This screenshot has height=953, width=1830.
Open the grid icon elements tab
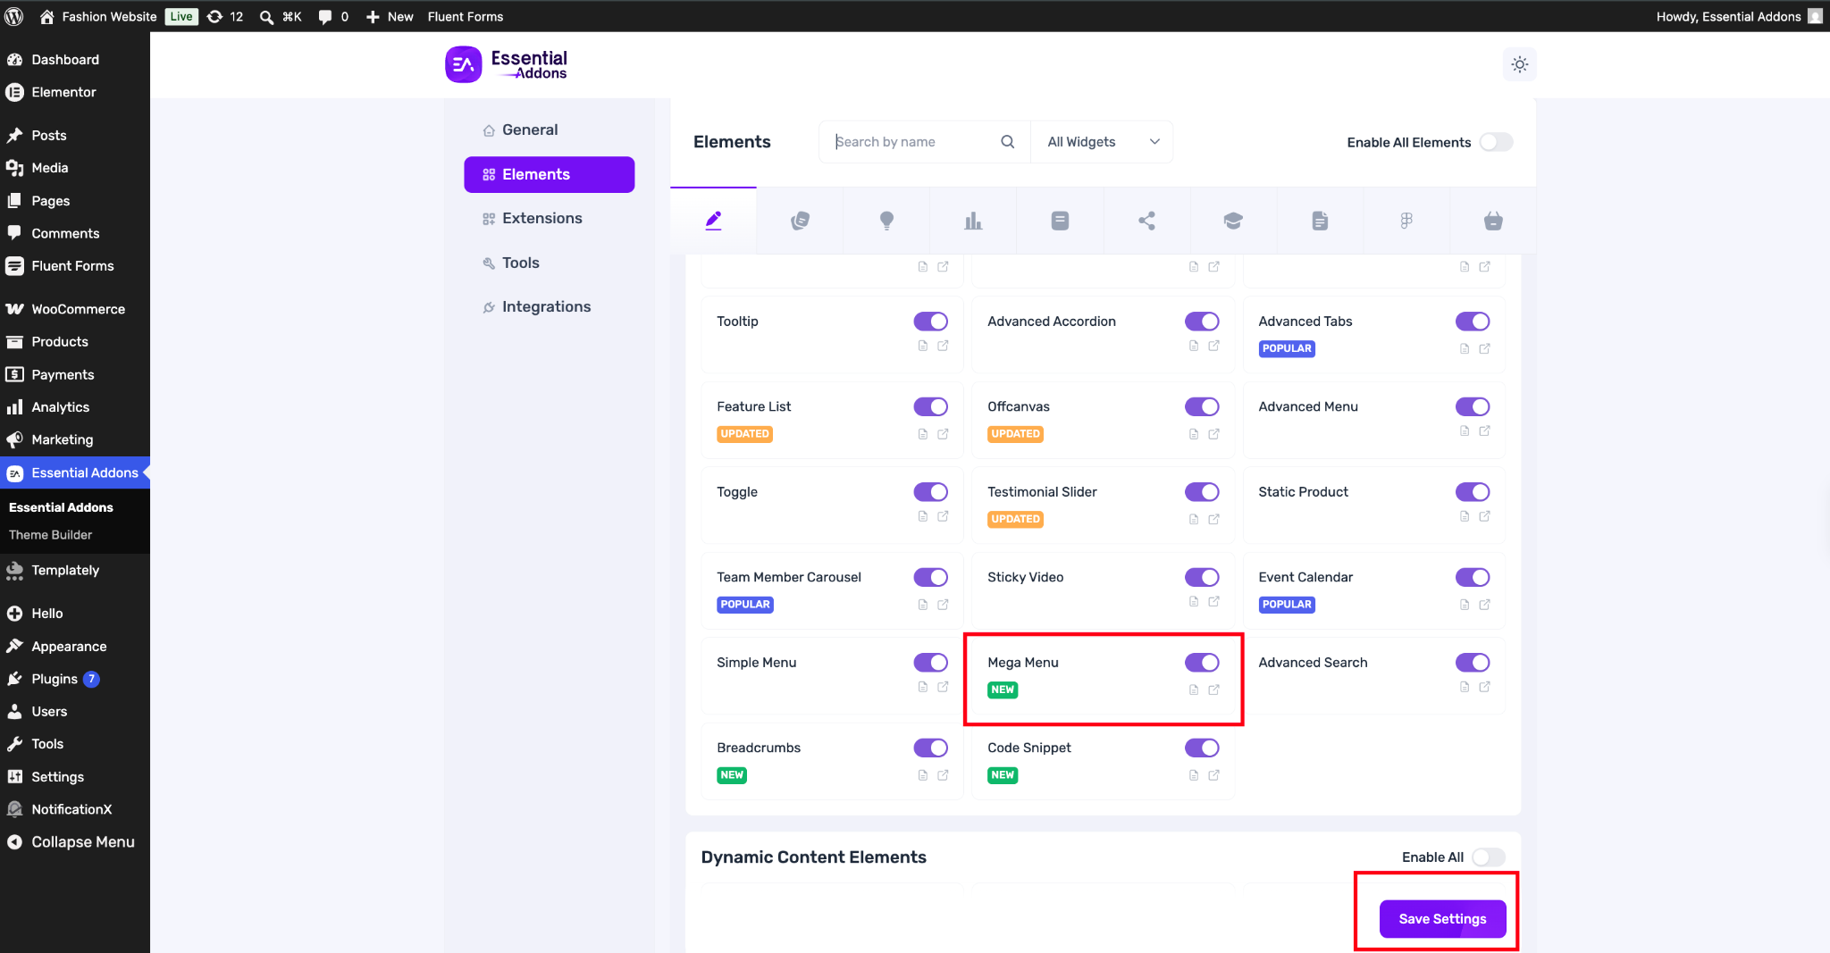click(x=1406, y=221)
